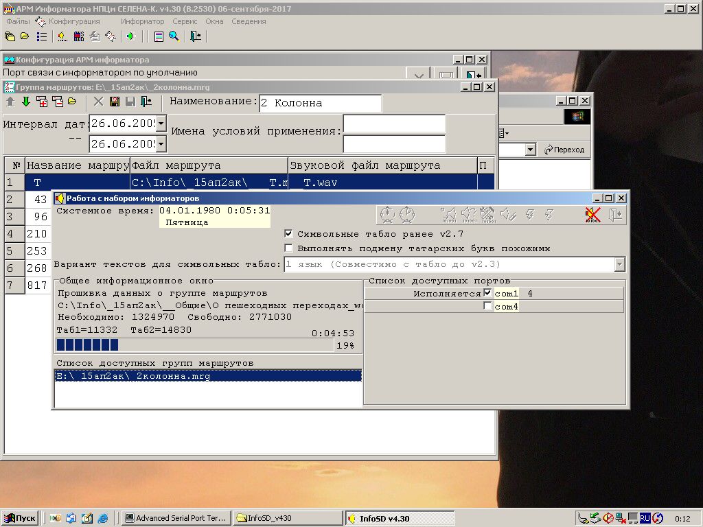Click the 'Файл маршрута' column header

(209, 165)
